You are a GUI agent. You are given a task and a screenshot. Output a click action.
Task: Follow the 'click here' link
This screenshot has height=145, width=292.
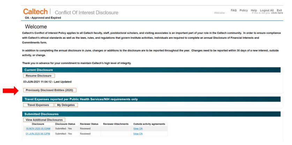pyautogui.click(x=277, y=13)
